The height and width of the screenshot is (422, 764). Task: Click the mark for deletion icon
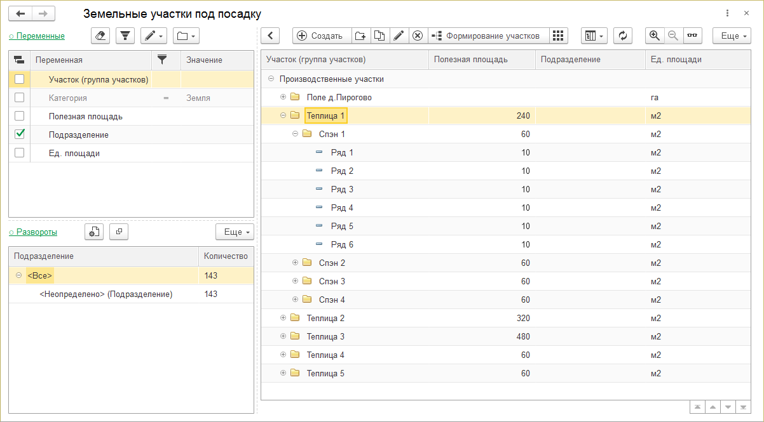click(418, 36)
